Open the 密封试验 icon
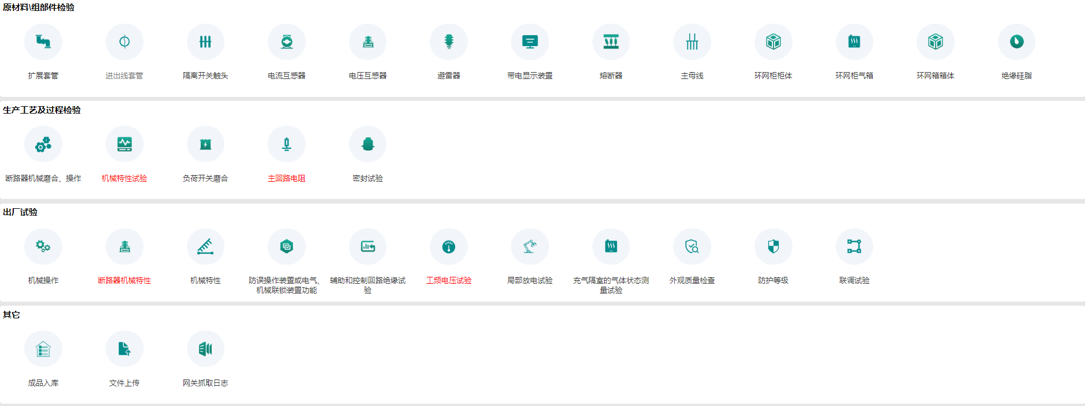 pos(367,144)
